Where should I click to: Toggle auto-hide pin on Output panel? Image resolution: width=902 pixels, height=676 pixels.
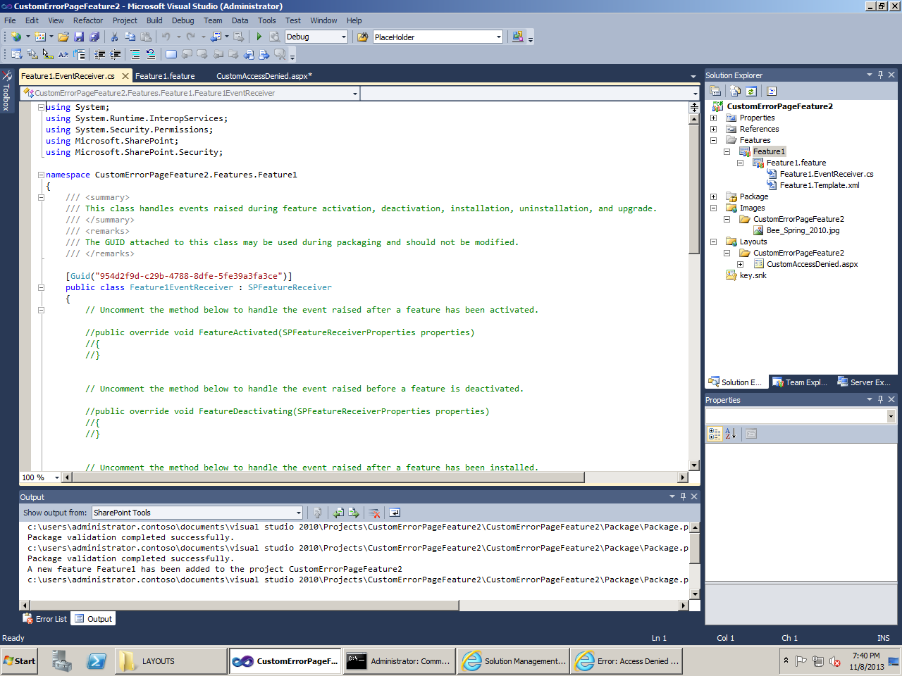pyautogui.click(x=683, y=496)
